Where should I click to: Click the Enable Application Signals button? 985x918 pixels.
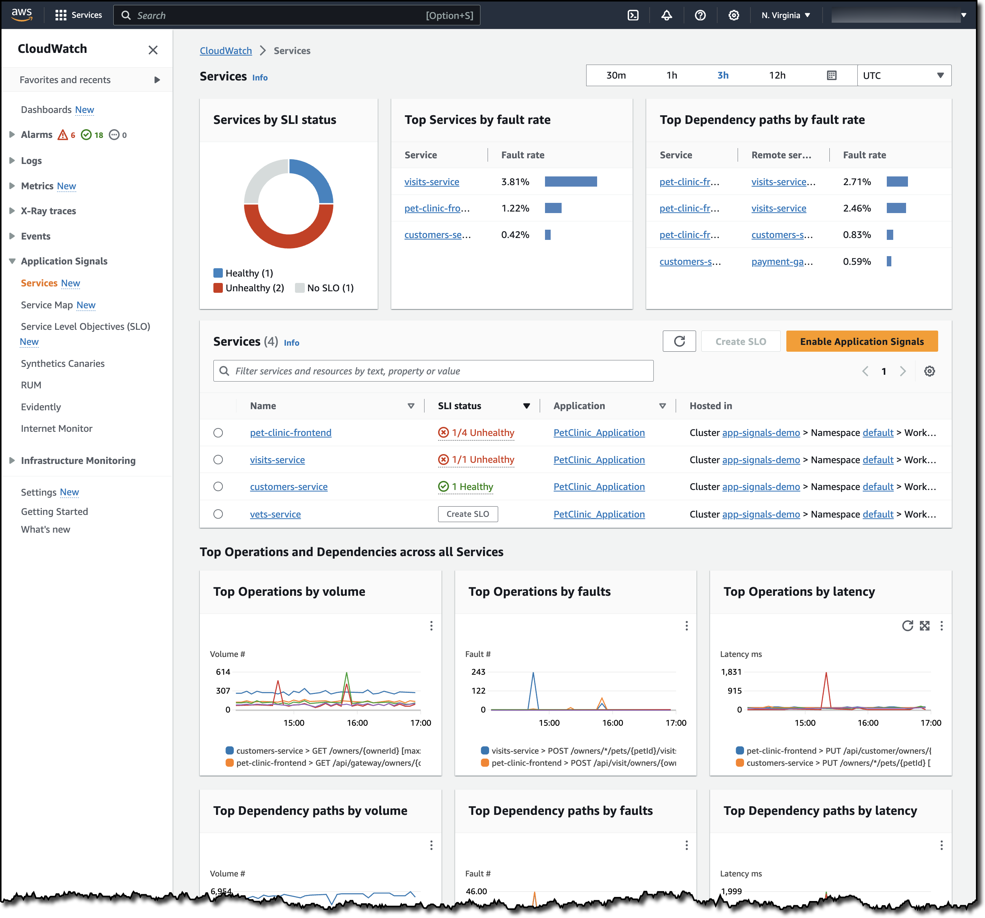click(x=861, y=341)
